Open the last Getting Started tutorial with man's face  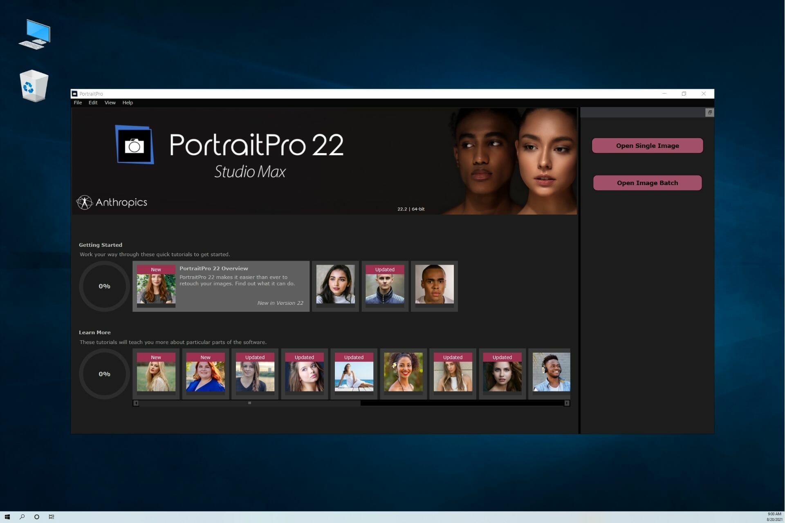(x=434, y=286)
